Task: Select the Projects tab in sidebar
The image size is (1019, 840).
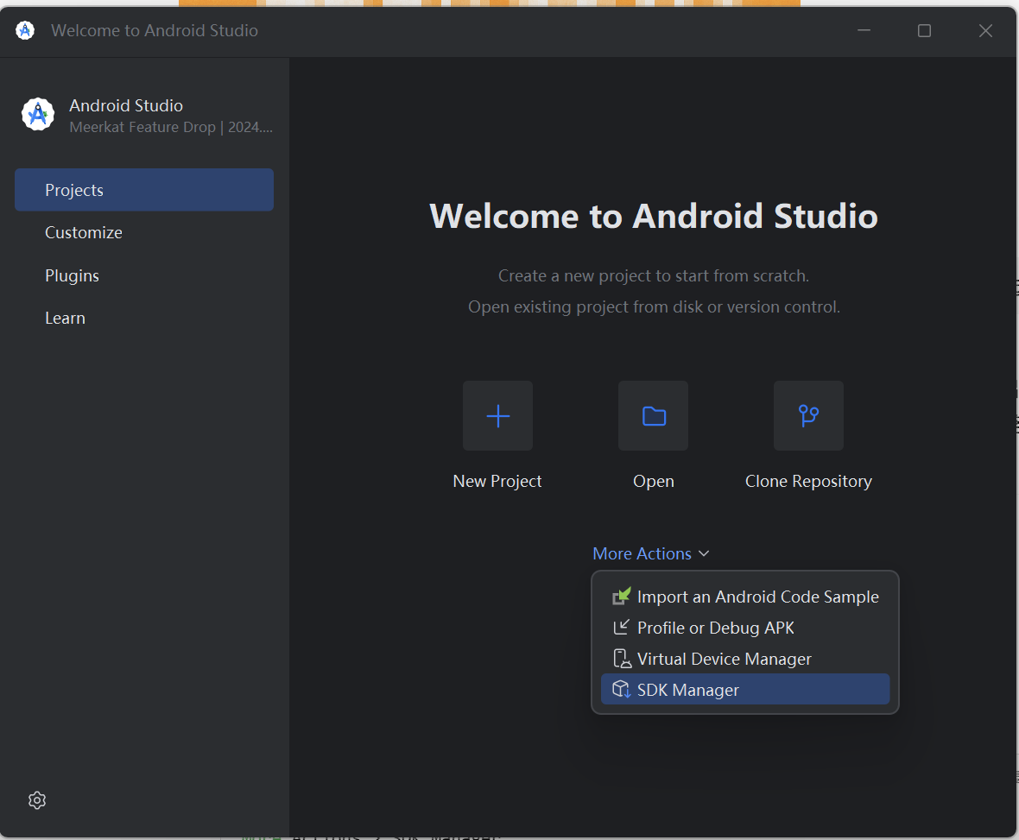Action: [x=144, y=190]
